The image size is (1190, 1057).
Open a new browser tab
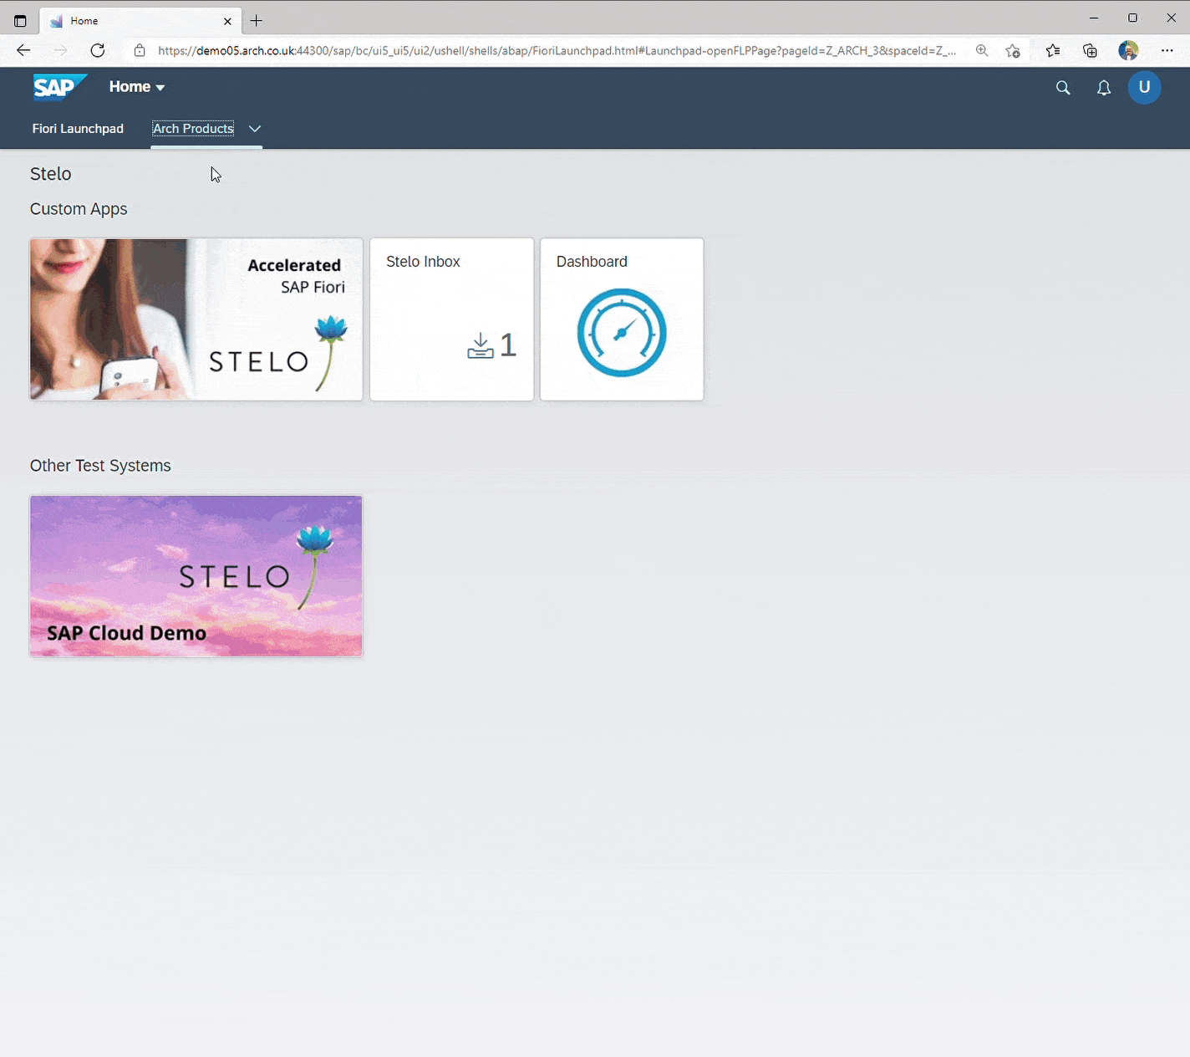tap(257, 21)
